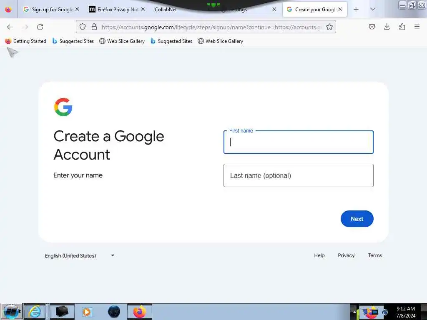The width and height of the screenshot is (427, 320).
Task: Switch to the CollabNet tab
Action: [166, 10]
